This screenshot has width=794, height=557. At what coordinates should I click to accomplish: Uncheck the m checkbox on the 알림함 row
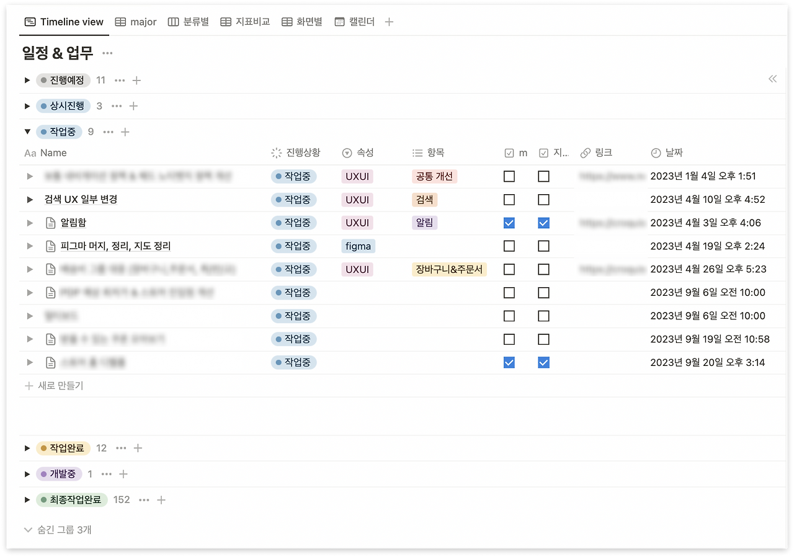tap(509, 223)
